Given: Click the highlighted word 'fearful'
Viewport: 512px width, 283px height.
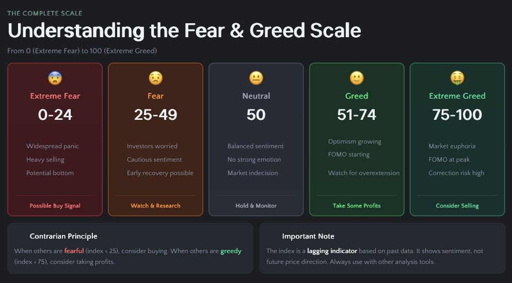Looking at the screenshot, I should [74, 251].
